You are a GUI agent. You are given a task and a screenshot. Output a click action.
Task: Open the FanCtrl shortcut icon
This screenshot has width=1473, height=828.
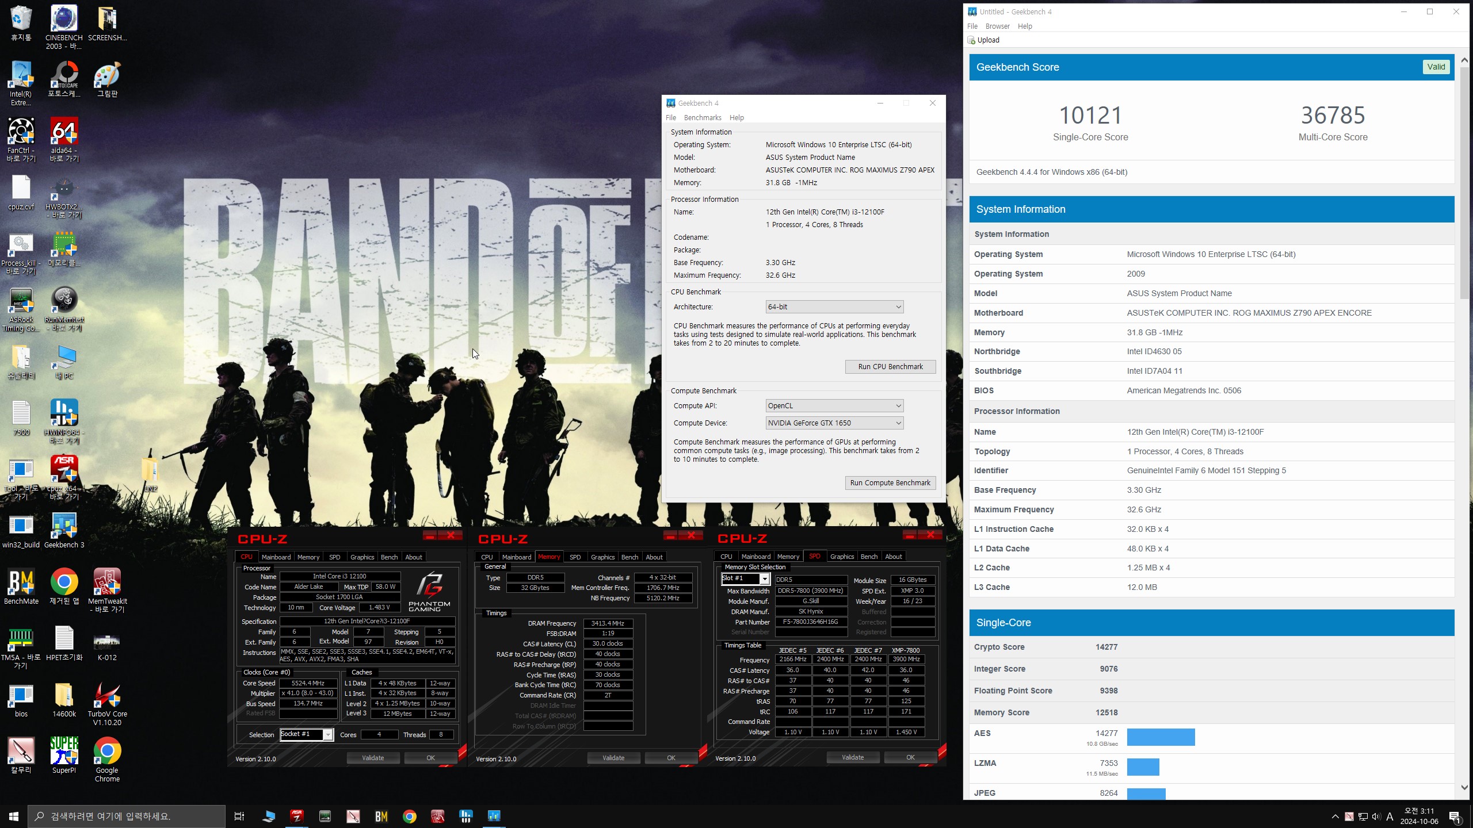21,140
